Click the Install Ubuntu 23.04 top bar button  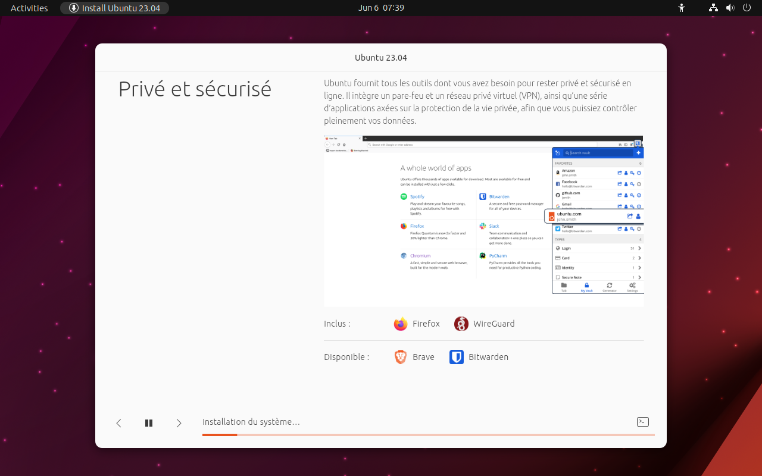114,8
